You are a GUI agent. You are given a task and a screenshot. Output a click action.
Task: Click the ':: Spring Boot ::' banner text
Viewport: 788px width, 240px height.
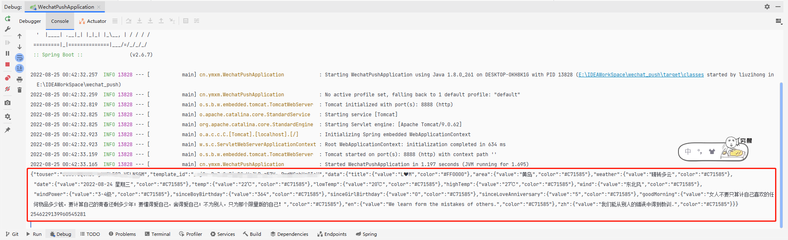[58, 55]
